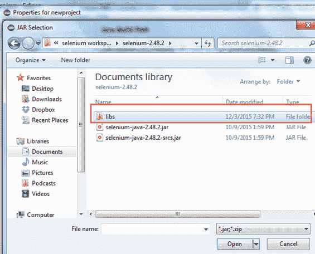Click the Cancel button
Image resolution: width=315 pixels, height=254 pixels.
click(288, 244)
